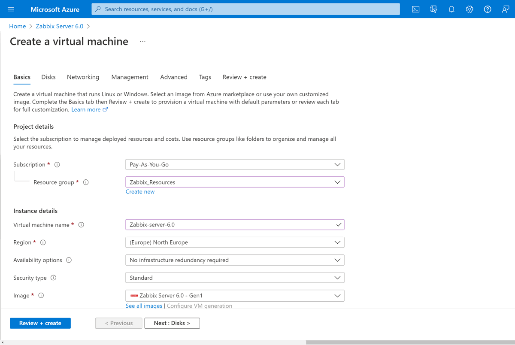The image size is (515, 345).
Task: Click the Create new resource group link
Action: point(140,192)
